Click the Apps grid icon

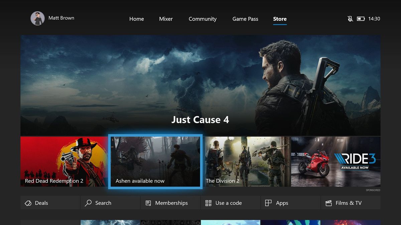click(268, 203)
